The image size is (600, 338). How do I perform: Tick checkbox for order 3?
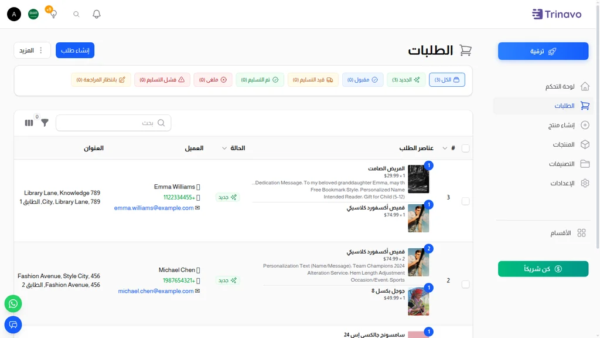[x=465, y=201]
